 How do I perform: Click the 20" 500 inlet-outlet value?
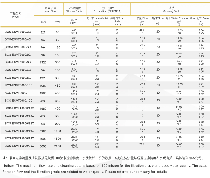[97, 145]
